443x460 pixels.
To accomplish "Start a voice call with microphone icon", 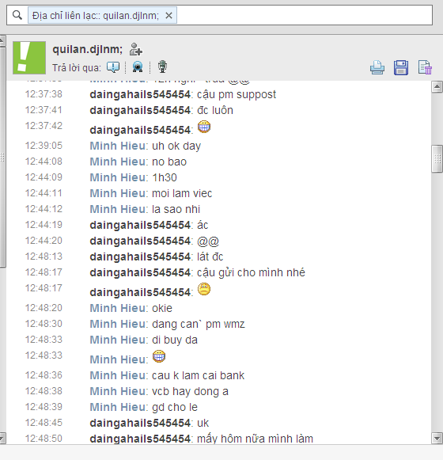I will click(162, 67).
